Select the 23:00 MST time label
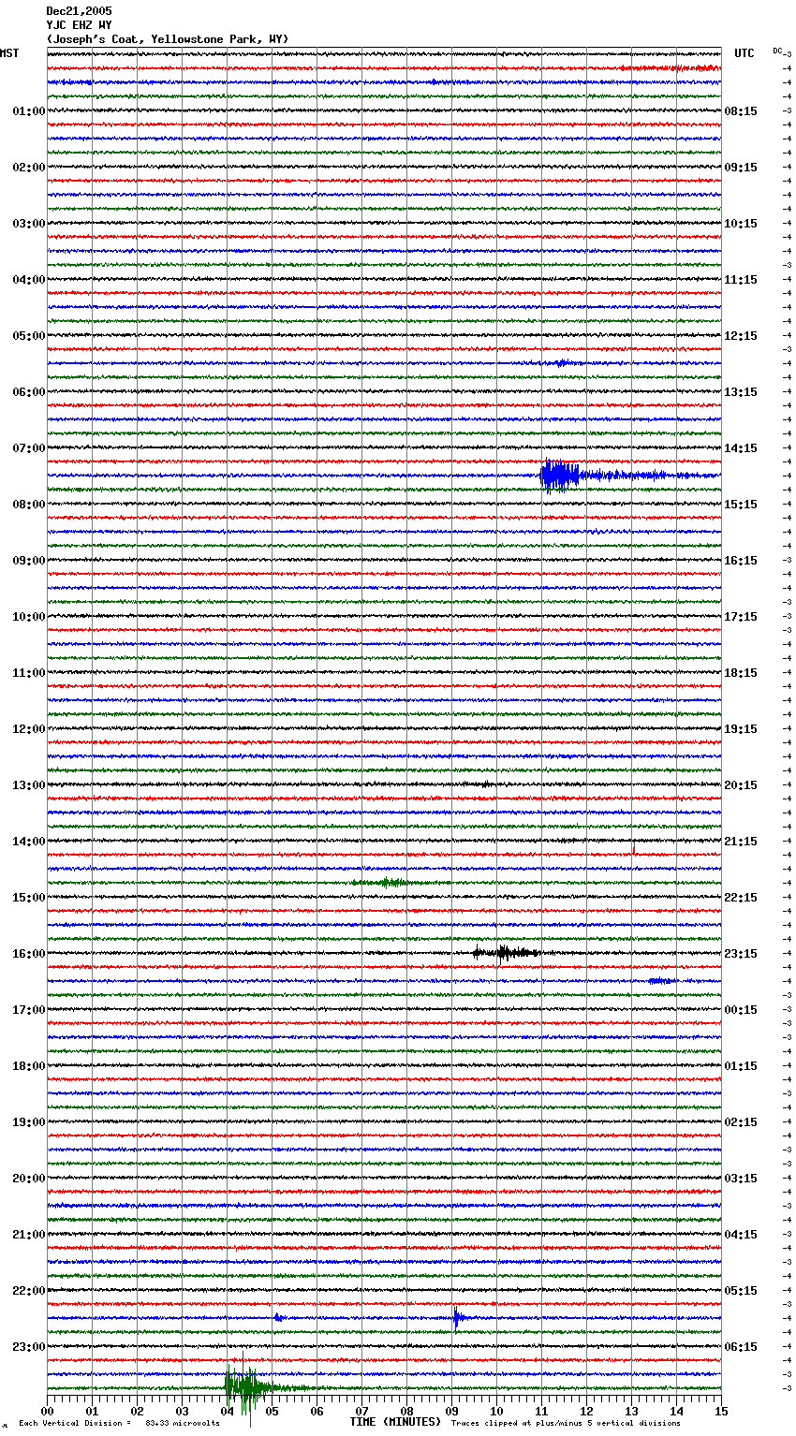This screenshot has width=796, height=1436. coord(29,1347)
